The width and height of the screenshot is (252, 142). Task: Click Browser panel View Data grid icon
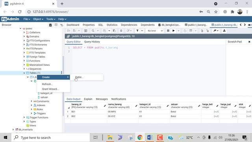click(56, 25)
